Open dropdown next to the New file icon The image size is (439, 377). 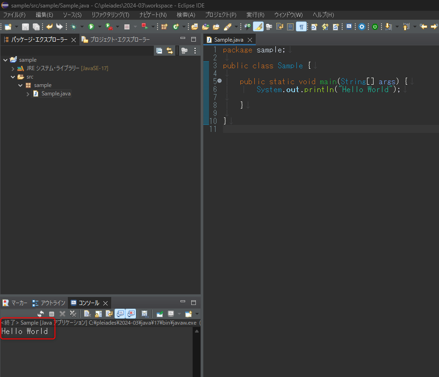click(x=16, y=27)
